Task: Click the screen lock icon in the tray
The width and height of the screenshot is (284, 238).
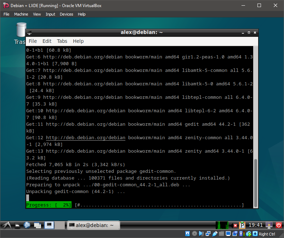Action: [x=269, y=225]
